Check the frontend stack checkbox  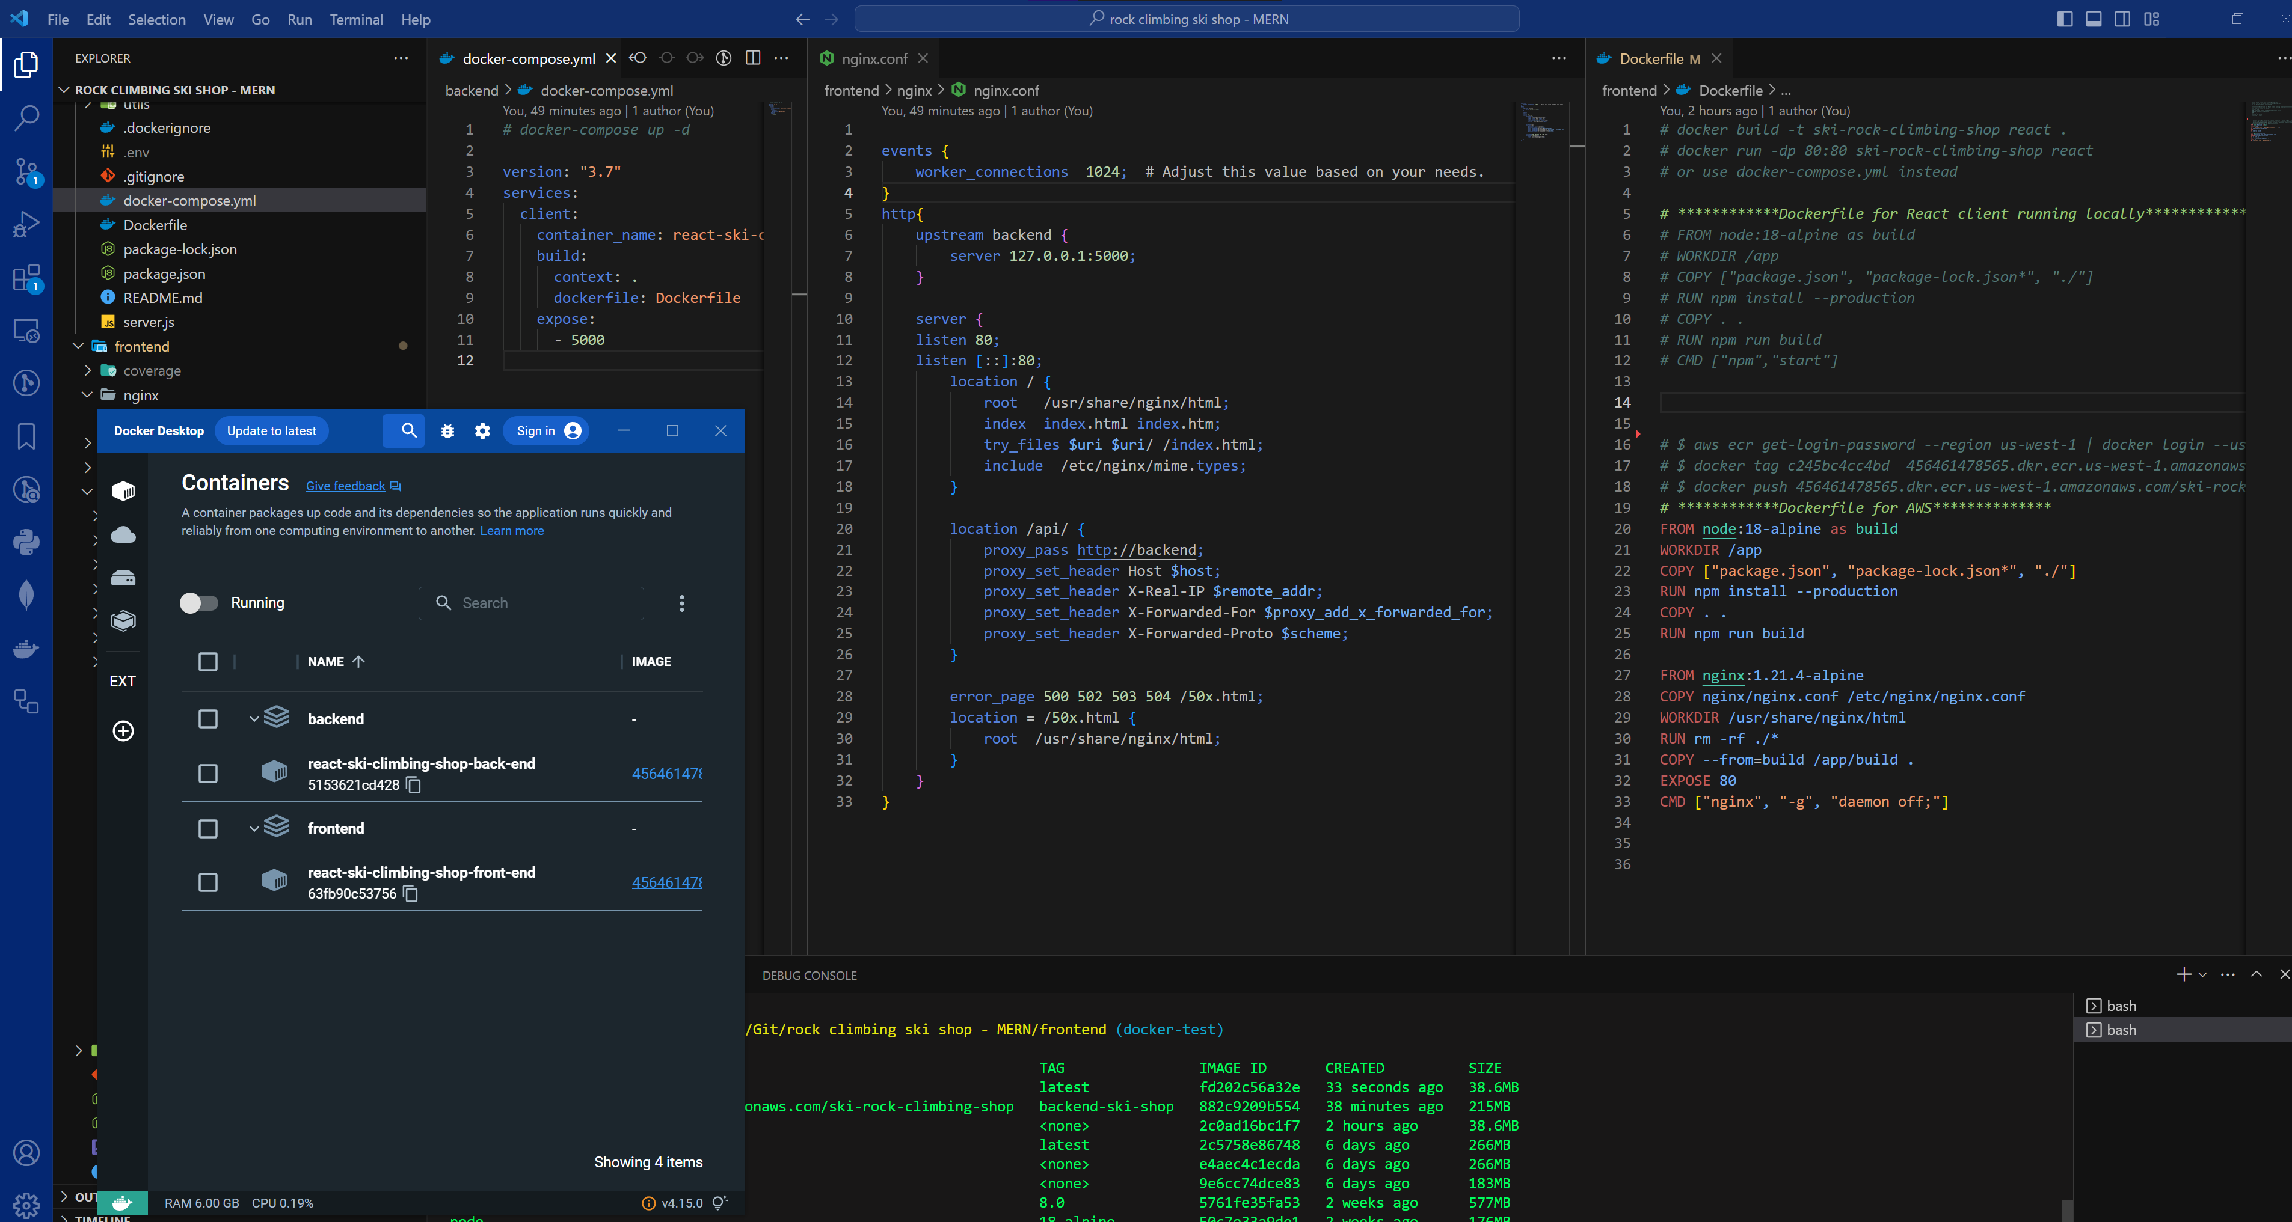(207, 829)
